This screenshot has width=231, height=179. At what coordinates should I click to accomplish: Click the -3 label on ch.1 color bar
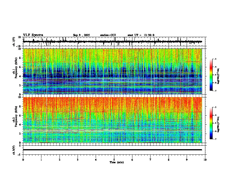(x=215, y=59)
